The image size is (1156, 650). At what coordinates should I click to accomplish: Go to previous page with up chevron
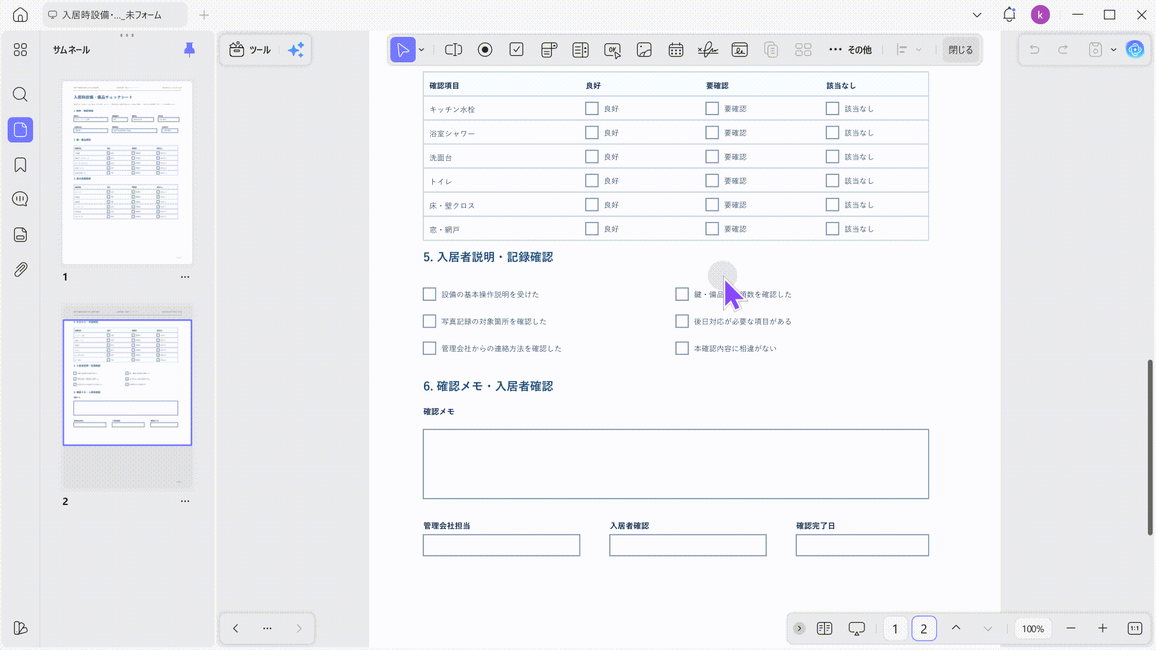point(956,628)
